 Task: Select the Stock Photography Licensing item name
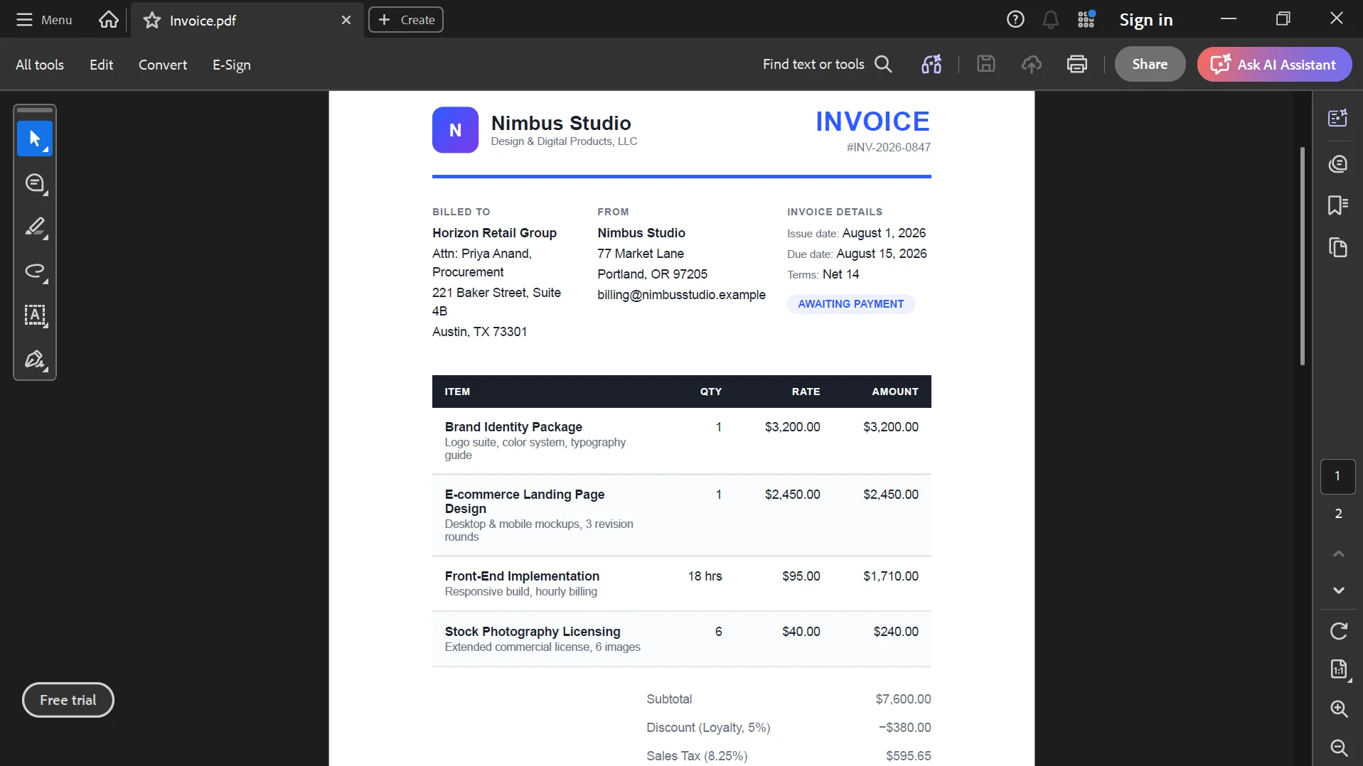pyautogui.click(x=533, y=632)
